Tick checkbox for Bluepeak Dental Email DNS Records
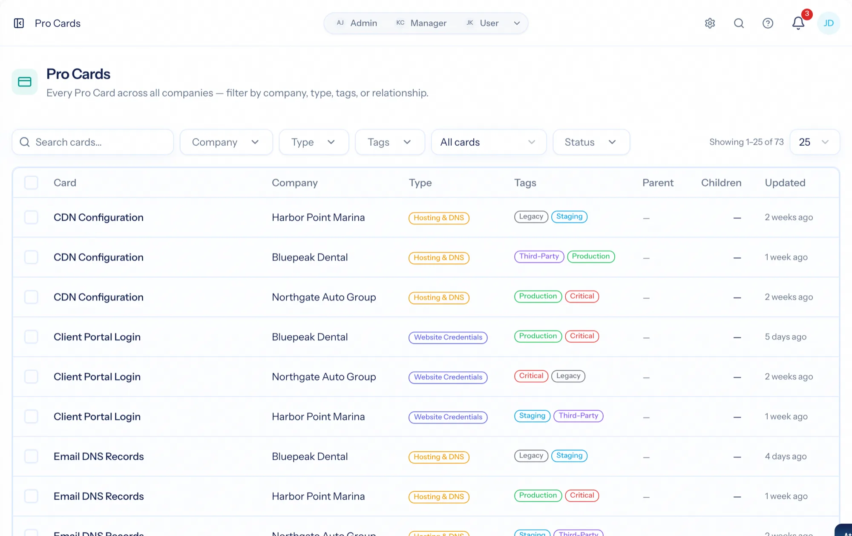 coord(31,456)
